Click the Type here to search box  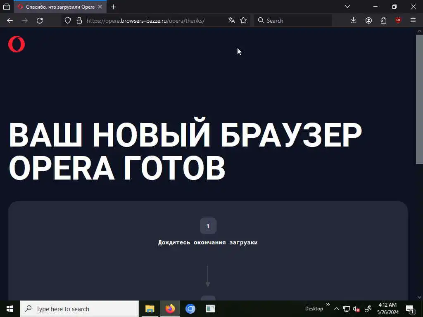click(79, 309)
